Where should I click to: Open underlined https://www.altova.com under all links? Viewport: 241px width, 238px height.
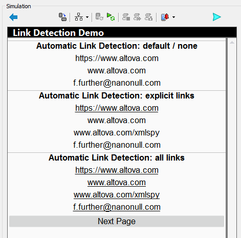117,170
